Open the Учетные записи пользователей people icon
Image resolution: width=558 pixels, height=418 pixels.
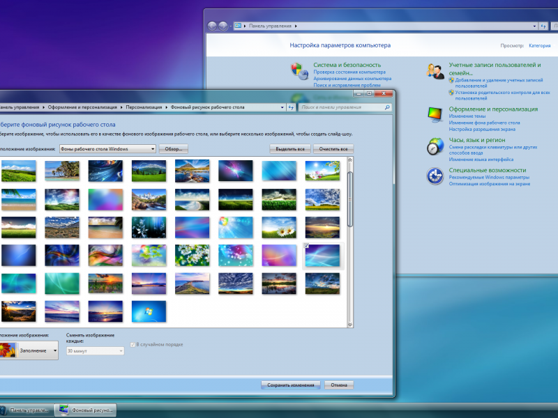pyautogui.click(x=435, y=71)
